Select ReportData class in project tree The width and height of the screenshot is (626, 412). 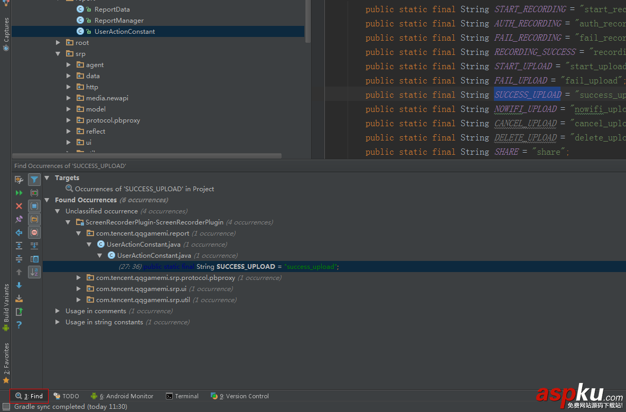pos(112,9)
